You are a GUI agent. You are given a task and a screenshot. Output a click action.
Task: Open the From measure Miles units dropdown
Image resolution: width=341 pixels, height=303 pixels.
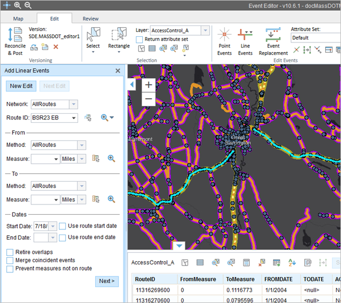[x=81, y=159]
